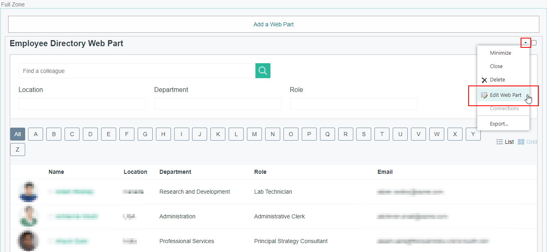Open the Location filter dropdown
Viewport: 547px width, 252px height.
pyautogui.click(x=82, y=104)
